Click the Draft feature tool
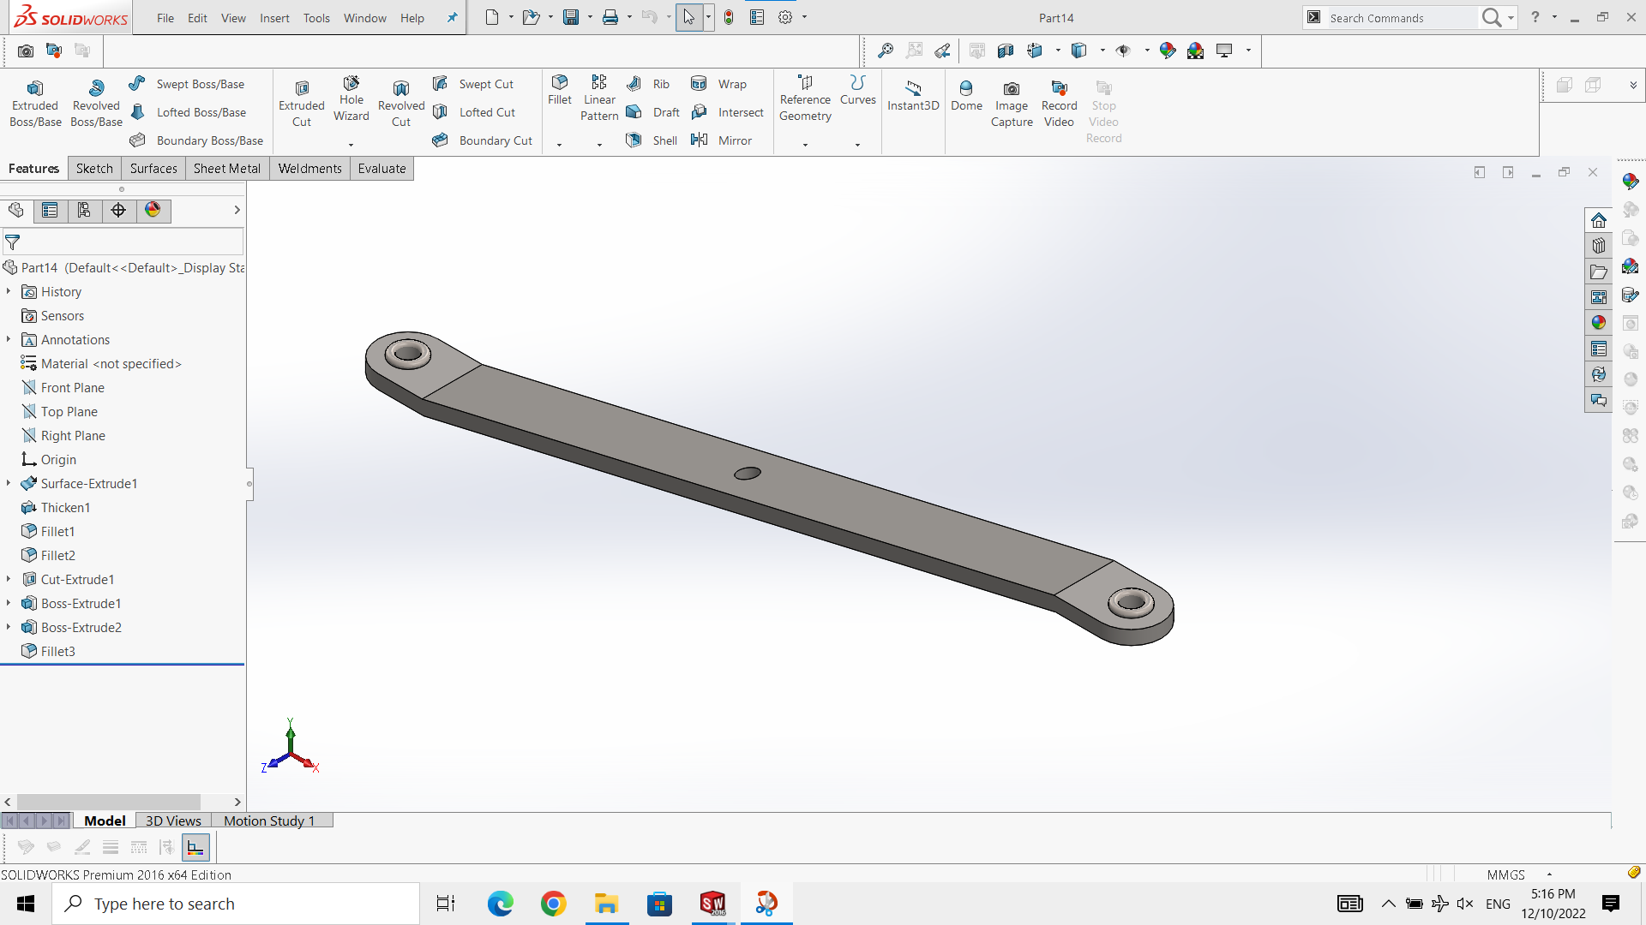Image resolution: width=1646 pixels, height=925 pixels. coord(653,112)
